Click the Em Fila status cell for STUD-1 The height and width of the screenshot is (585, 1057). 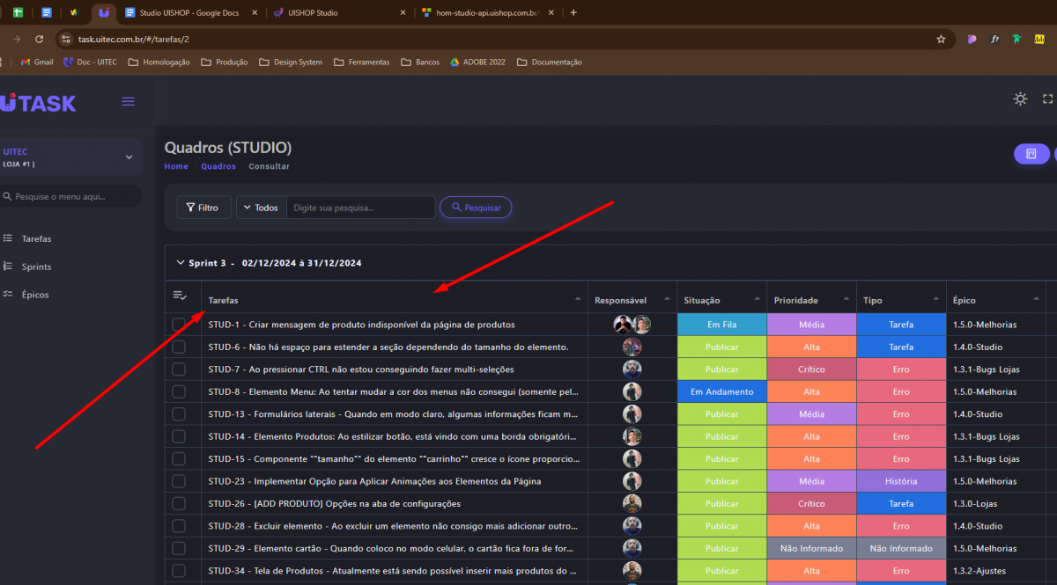[x=721, y=325]
